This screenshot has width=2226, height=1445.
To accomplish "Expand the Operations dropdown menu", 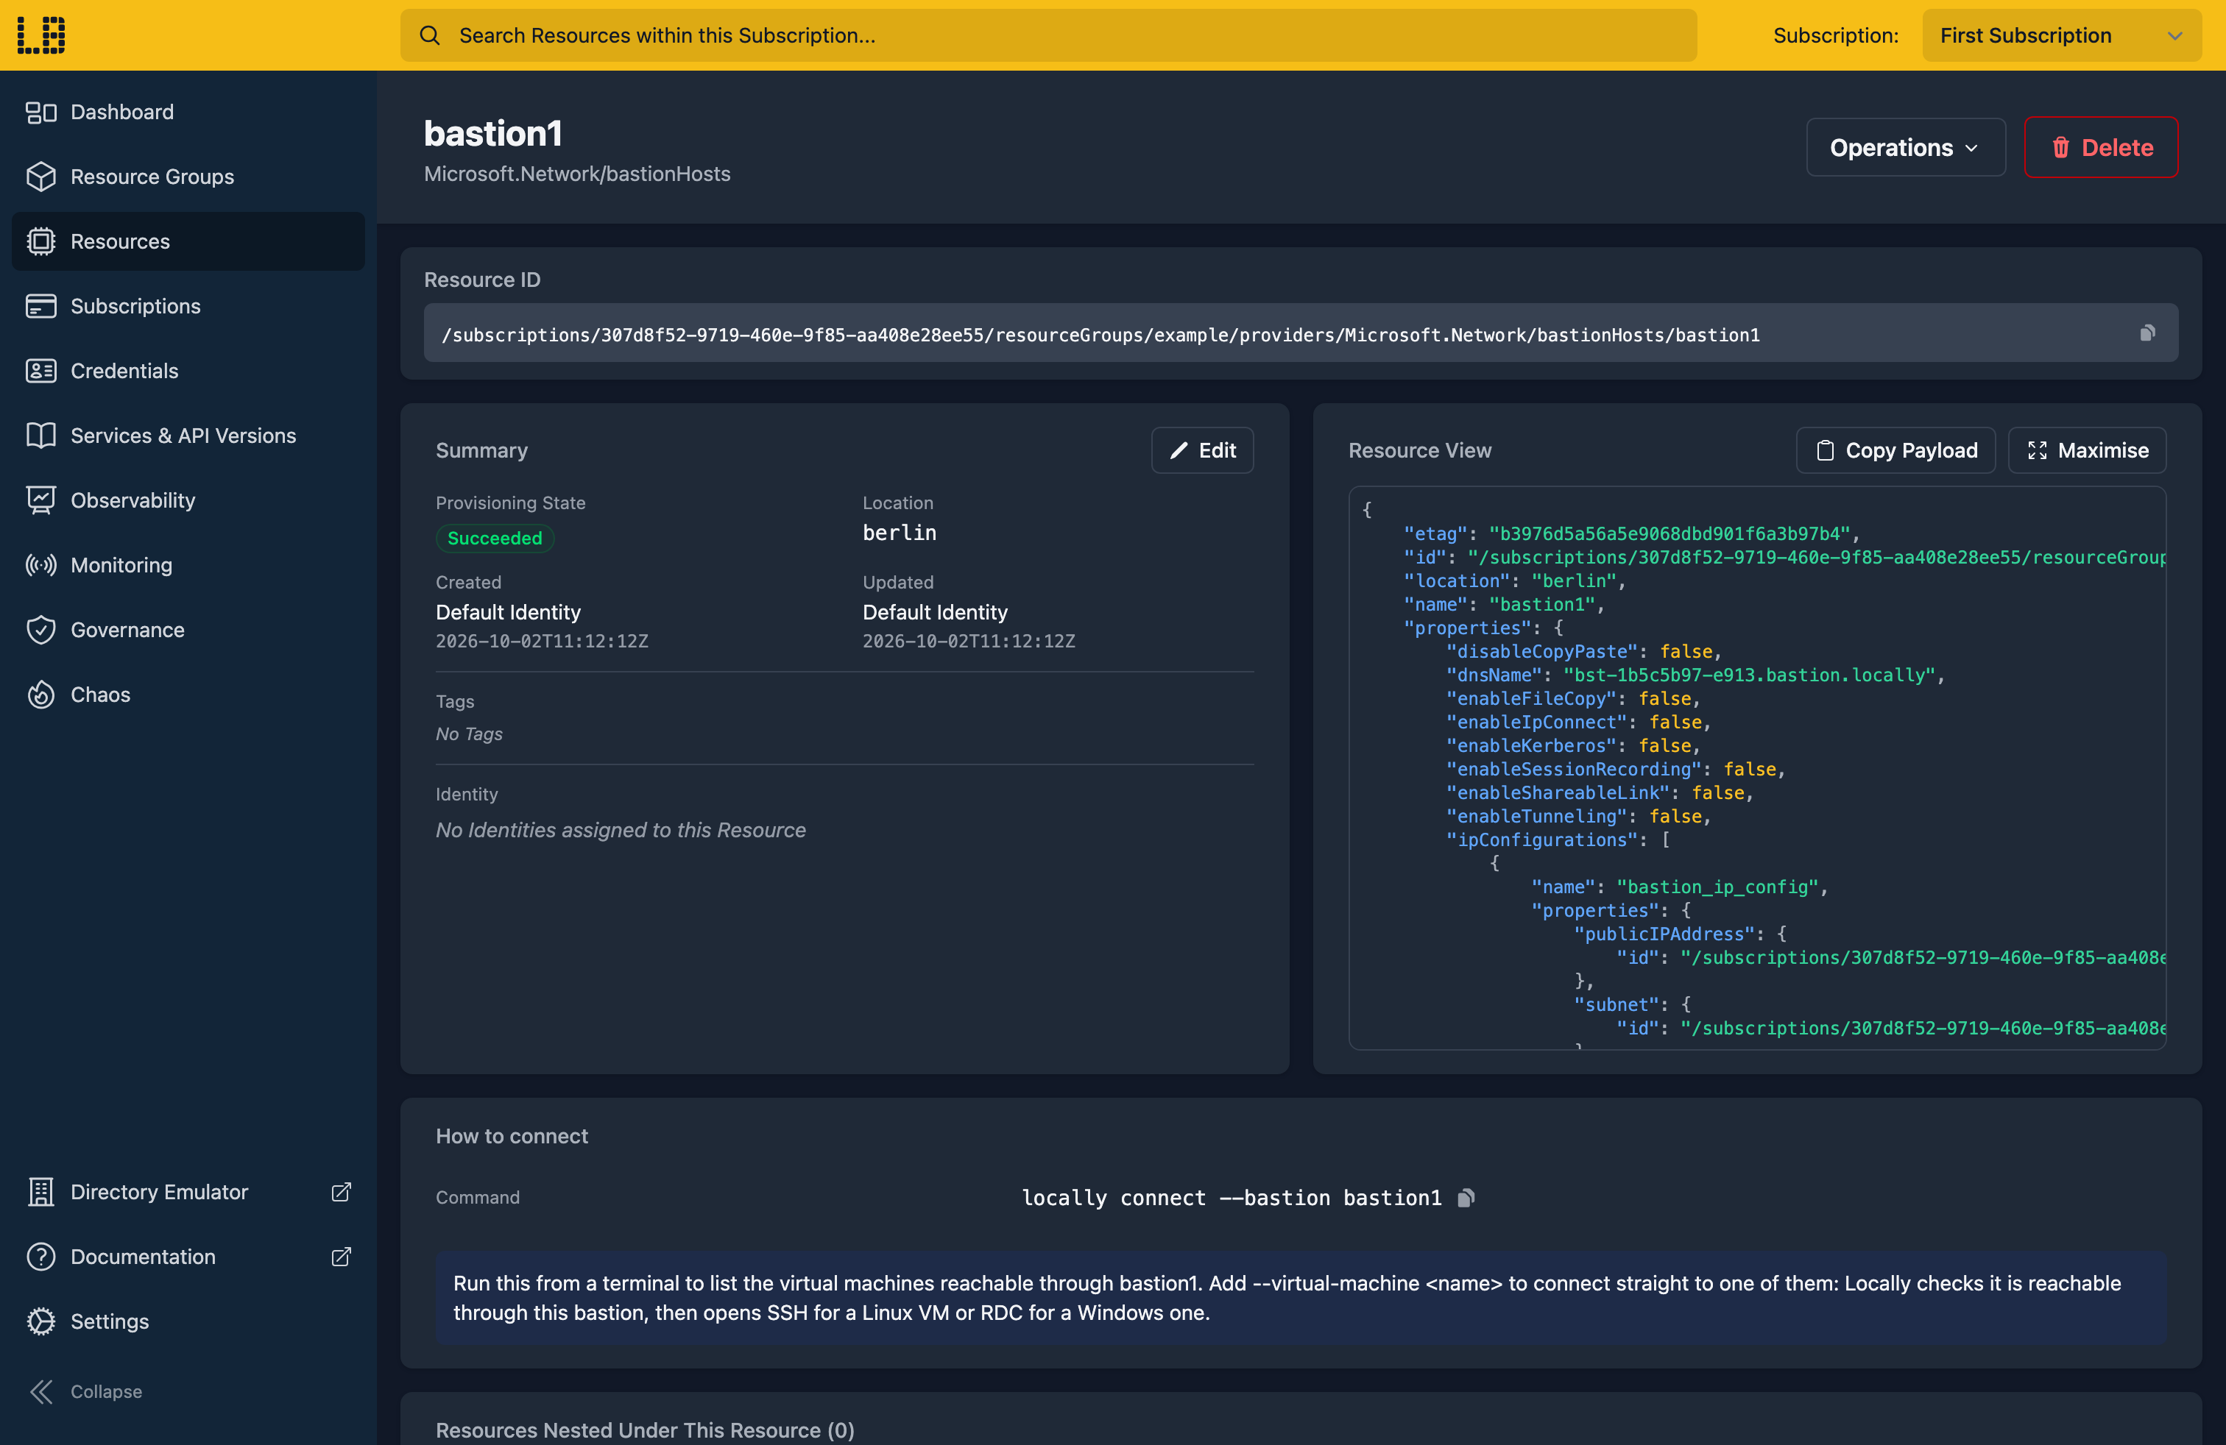I will click(1905, 148).
